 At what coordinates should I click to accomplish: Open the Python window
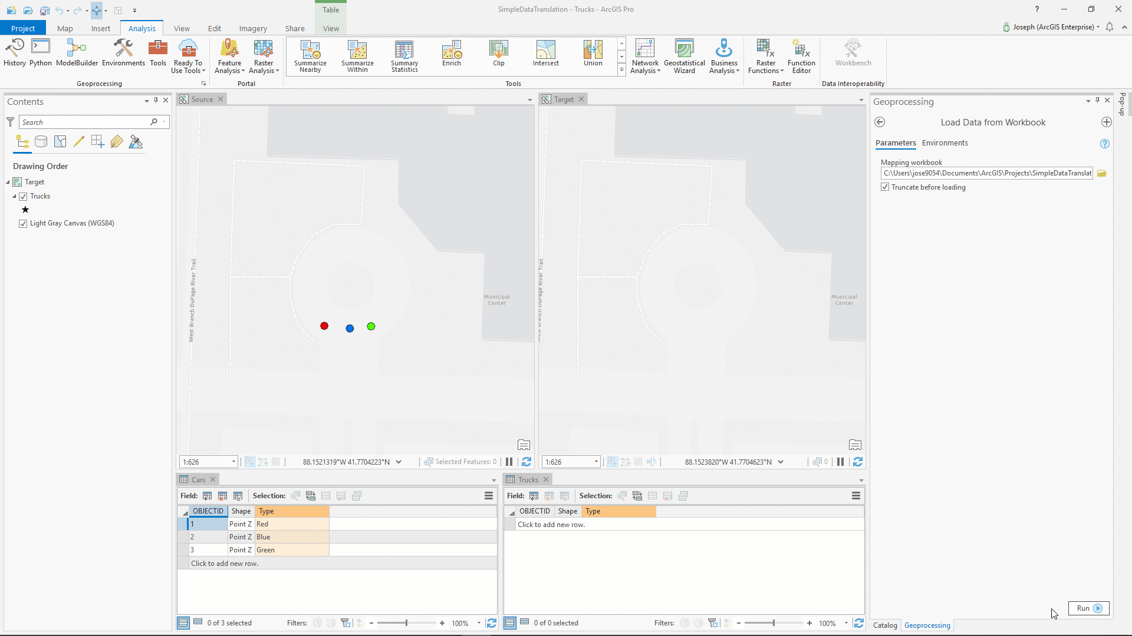coord(41,53)
